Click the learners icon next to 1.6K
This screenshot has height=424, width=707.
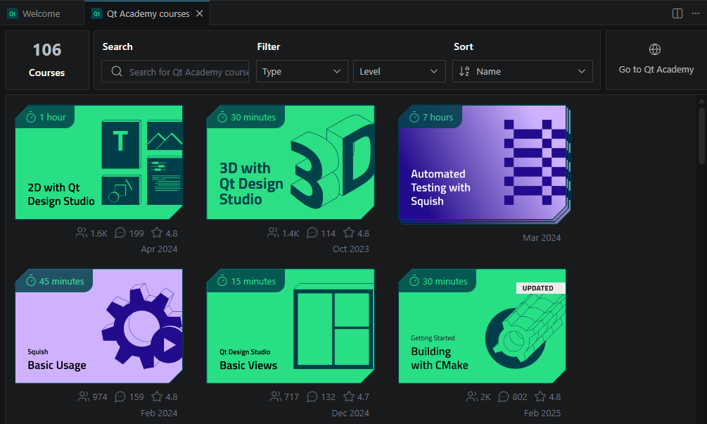pos(82,233)
